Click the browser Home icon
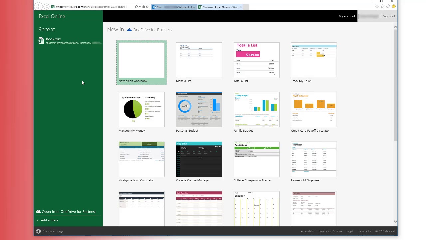The height and width of the screenshot is (240, 426). click(377, 6)
